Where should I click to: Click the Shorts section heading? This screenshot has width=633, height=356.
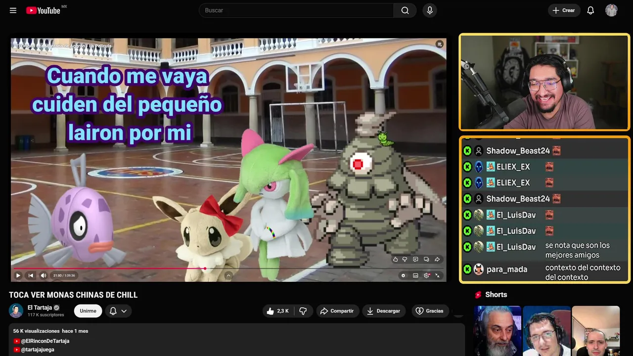click(496, 295)
